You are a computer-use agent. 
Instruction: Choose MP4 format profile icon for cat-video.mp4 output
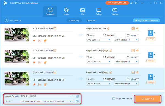click(151, 33)
